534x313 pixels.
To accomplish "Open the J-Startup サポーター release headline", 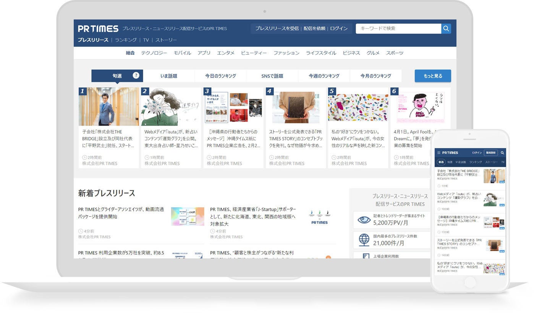I will pyautogui.click(x=253, y=216).
